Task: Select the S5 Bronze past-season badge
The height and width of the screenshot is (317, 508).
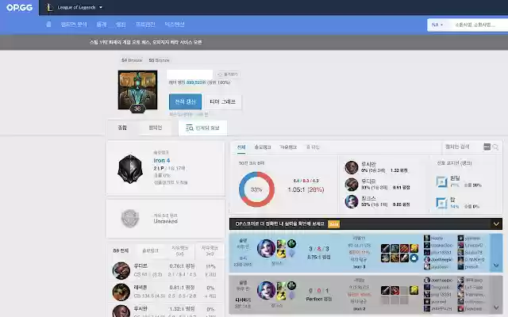Action: 159,60
